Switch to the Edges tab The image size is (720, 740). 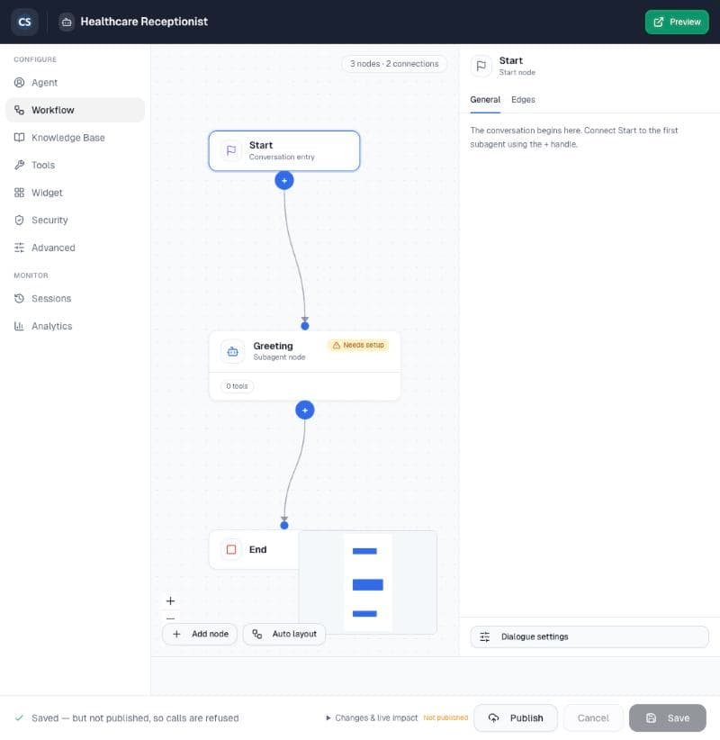[x=523, y=100]
